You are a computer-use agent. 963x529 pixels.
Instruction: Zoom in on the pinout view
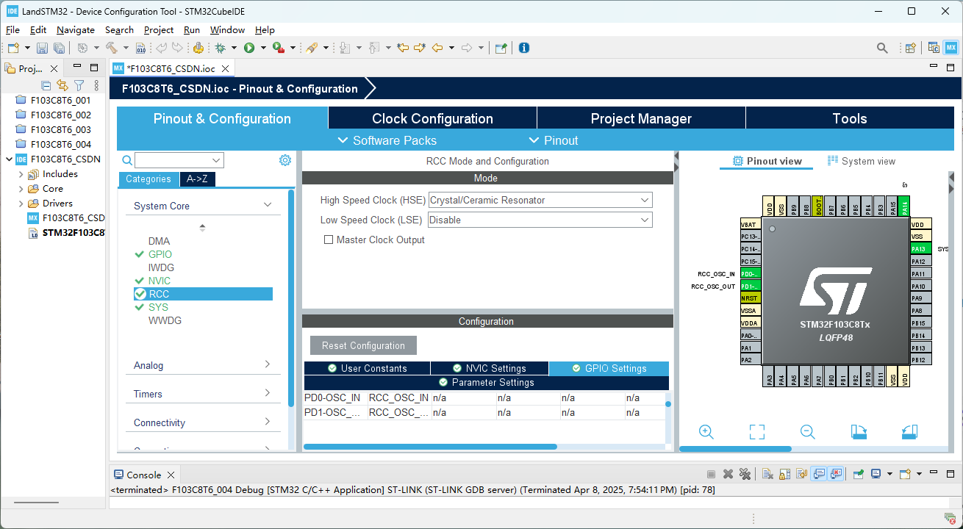[706, 432]
